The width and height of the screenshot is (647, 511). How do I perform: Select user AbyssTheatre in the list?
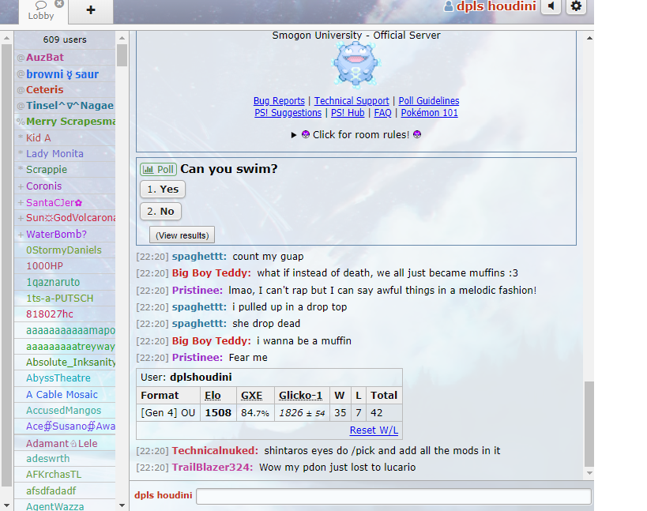click(x=65, y=378)
